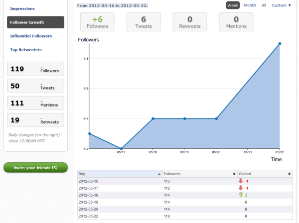The height and width of the screenshot is (223, 299).
Task: Click the 119 Followers stat card
Action: (x=35, y=69)
